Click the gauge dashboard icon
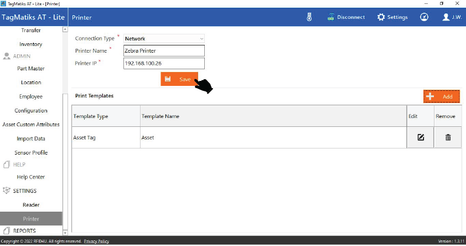The image size is (466, 246). tap(424, 17)
